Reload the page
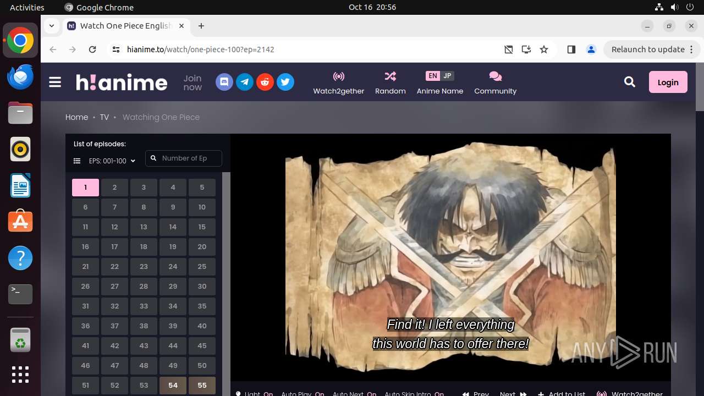Image resolution: width=704 pixels, height=396 pixels. coord(92,50)
